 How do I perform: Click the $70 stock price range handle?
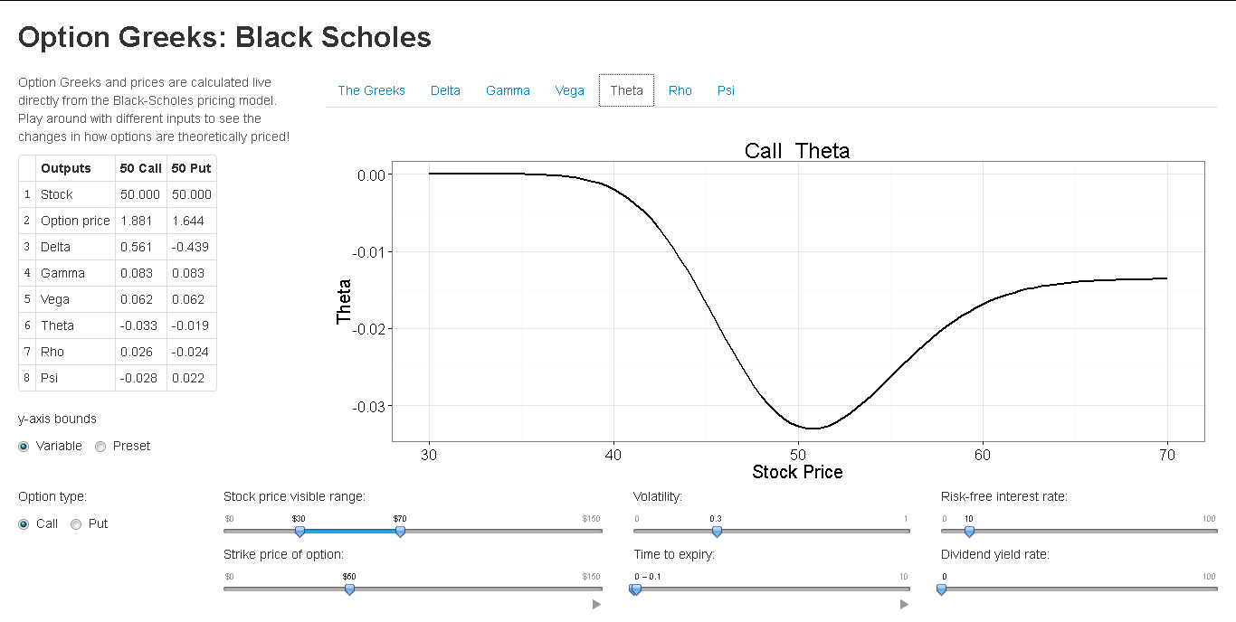pyautogui.click(x=400, y=532)
